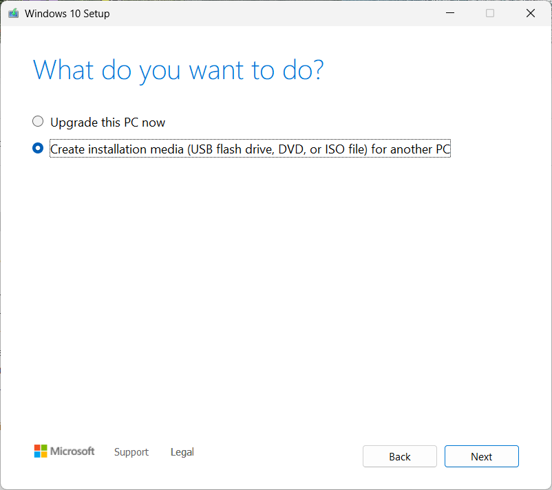
Task: Click the greyed-out maximize button
Action: pyautogui.click(x=490, y=13)
